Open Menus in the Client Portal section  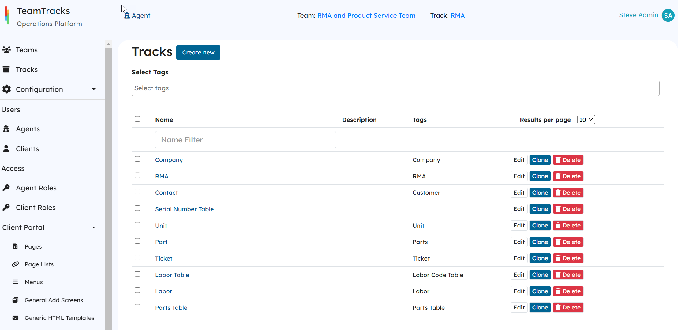[x=34, y=282]
